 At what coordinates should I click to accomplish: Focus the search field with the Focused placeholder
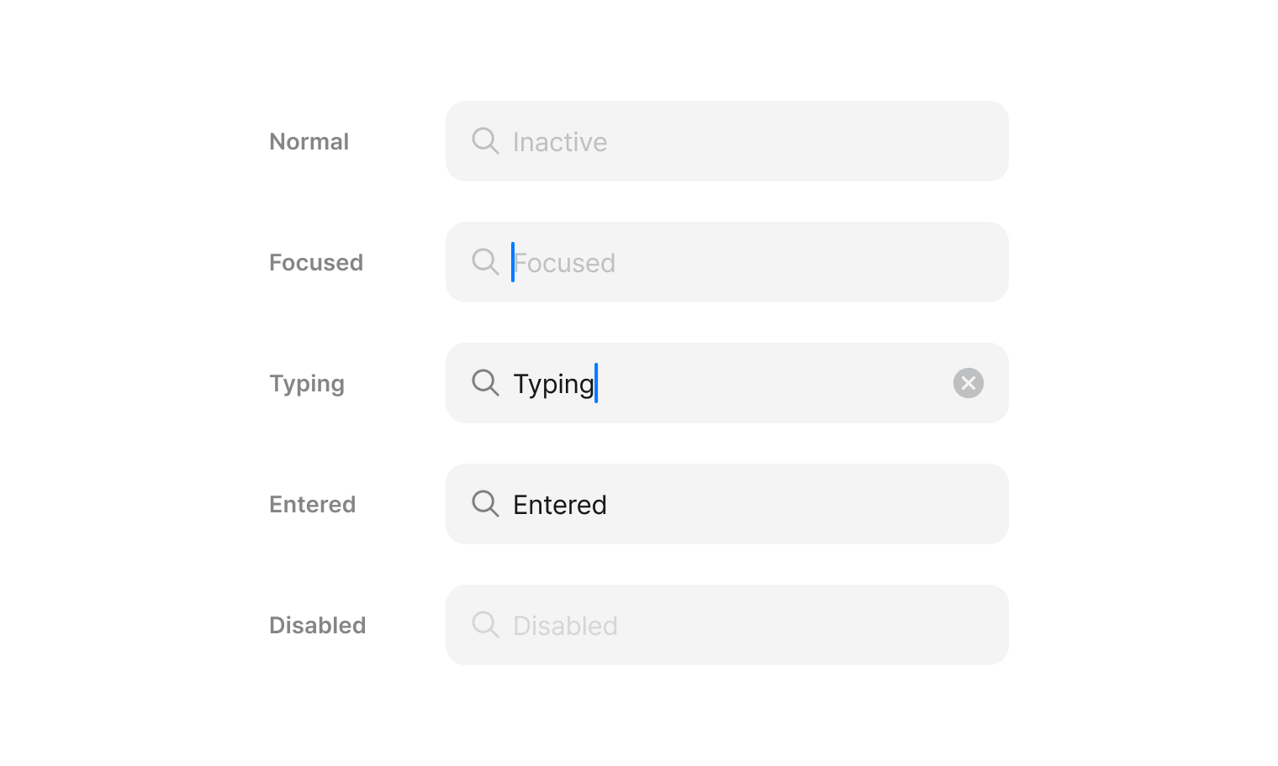click(x=799, y=262)
